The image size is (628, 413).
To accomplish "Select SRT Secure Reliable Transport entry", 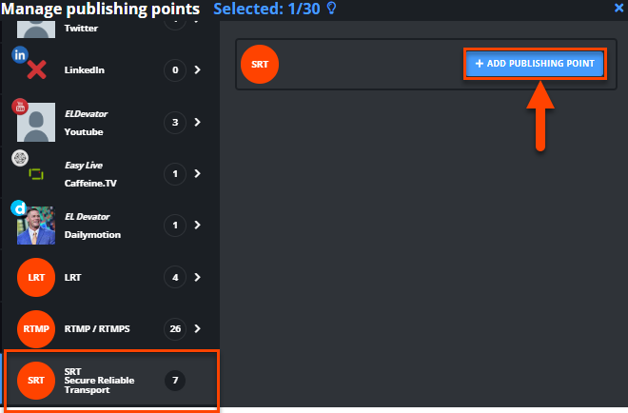I will click(111, 380).
